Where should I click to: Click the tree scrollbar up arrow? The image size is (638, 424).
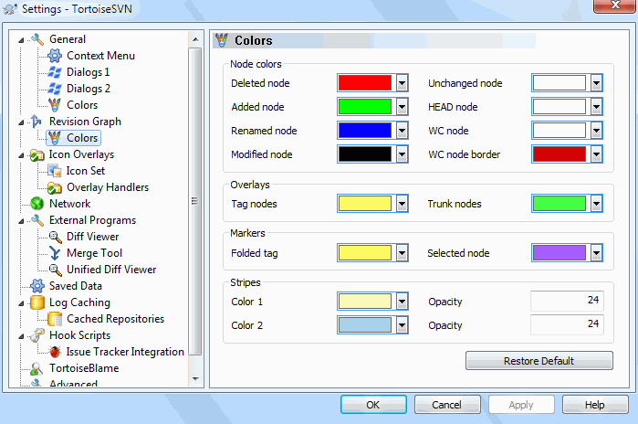point(195,39)
